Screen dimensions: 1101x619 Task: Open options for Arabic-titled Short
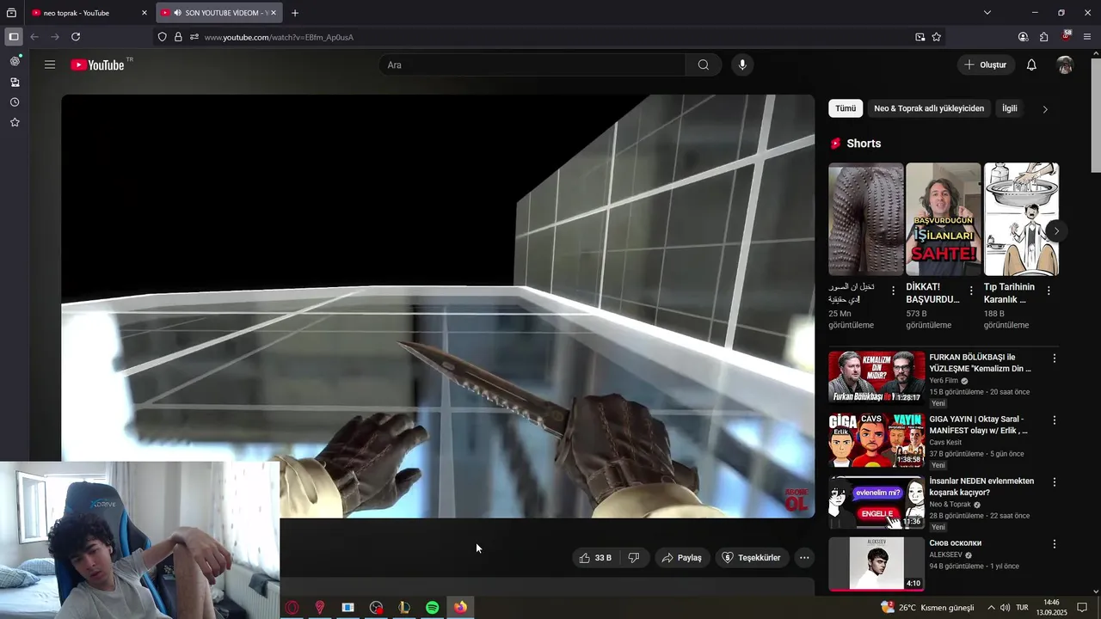coord(893,291)
